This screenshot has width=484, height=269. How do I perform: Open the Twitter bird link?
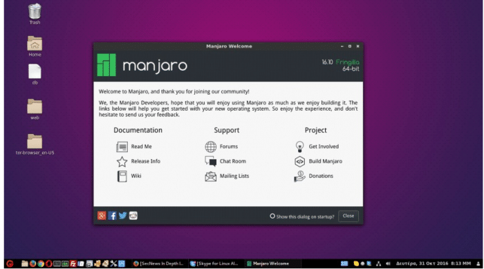(x=122, y=216)
